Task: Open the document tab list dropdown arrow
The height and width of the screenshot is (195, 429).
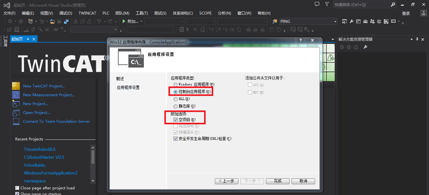Action: [333, 39]
